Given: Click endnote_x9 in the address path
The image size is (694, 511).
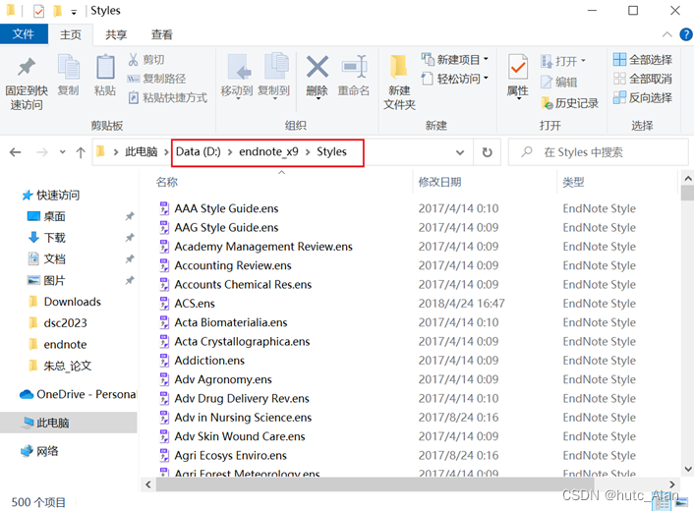Looking at the screenshot, I should (x=268, y=151).
